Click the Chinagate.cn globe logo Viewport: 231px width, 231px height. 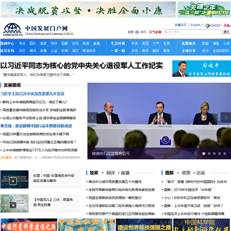tap(13, 30)
